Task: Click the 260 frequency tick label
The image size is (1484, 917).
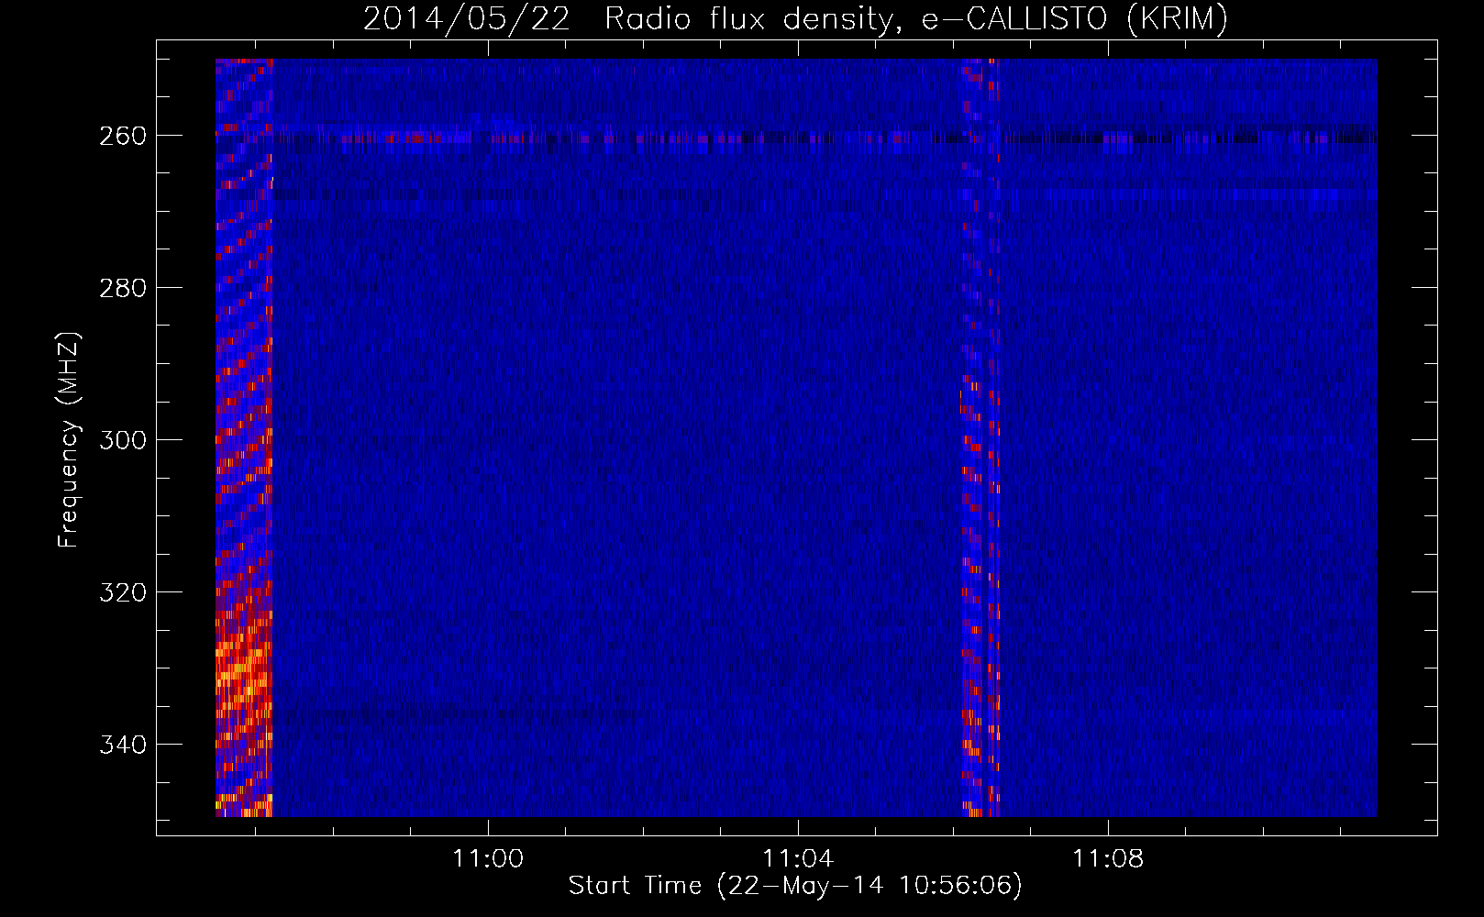Action: tap(123, 136)
